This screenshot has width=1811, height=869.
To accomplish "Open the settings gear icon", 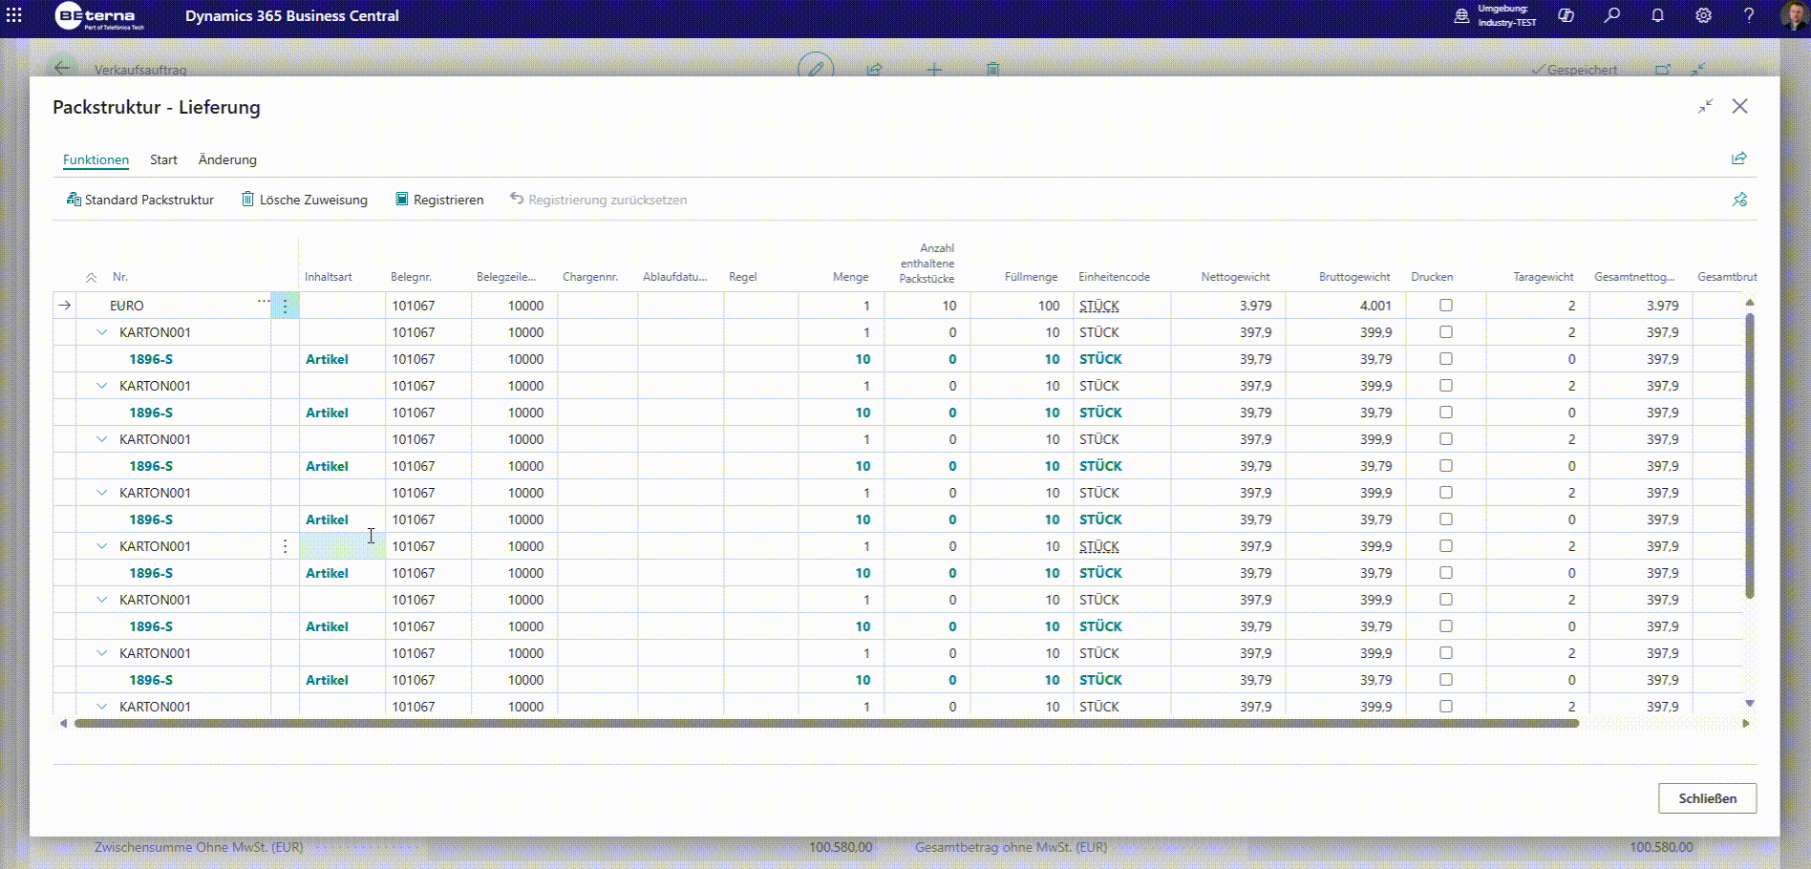I will (1704, 15).
